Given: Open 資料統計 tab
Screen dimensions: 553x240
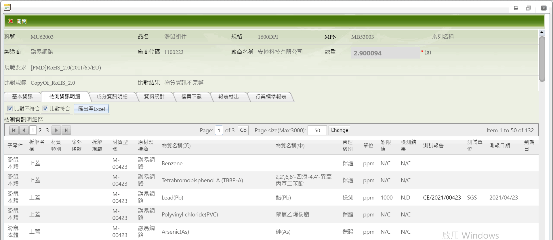Looking at the screenshot, I should 155,97.
